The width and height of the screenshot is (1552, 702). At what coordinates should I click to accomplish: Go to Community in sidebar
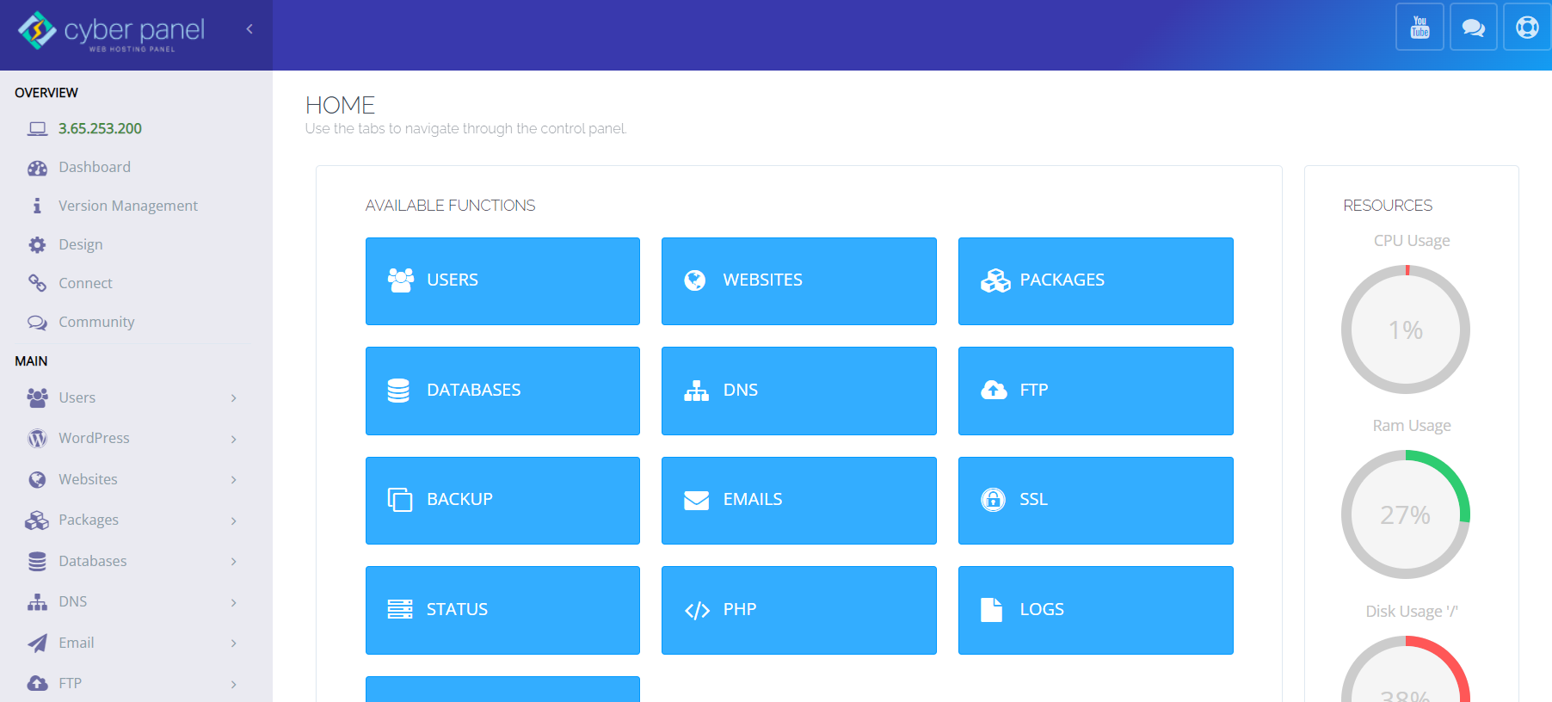(x=96, y=322)
